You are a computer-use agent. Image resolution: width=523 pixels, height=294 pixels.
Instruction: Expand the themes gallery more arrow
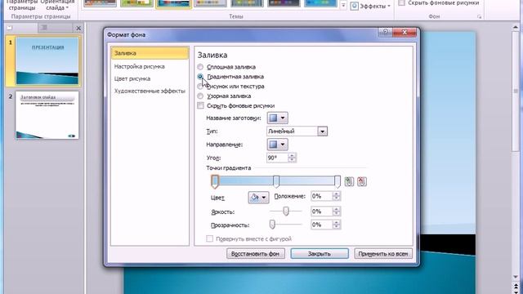pos(343,5)
